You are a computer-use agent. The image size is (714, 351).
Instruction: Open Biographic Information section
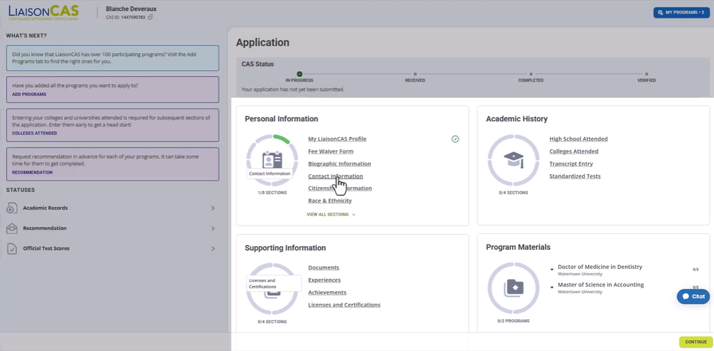click(340, 164)
